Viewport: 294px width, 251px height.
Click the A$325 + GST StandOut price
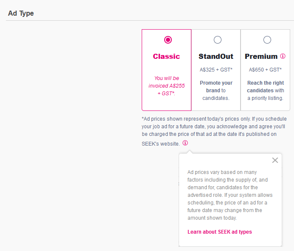point(216,70)
